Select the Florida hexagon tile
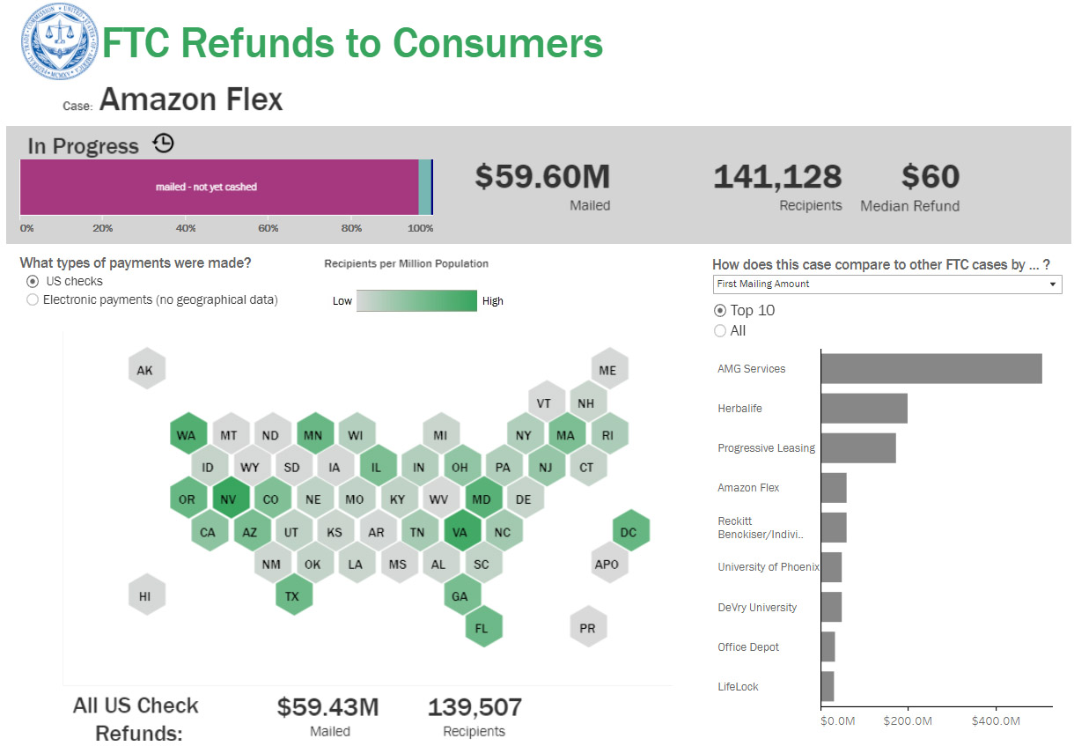 482,629
